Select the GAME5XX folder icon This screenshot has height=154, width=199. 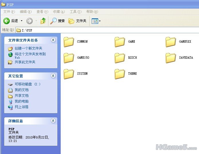[x=171, y=42]
